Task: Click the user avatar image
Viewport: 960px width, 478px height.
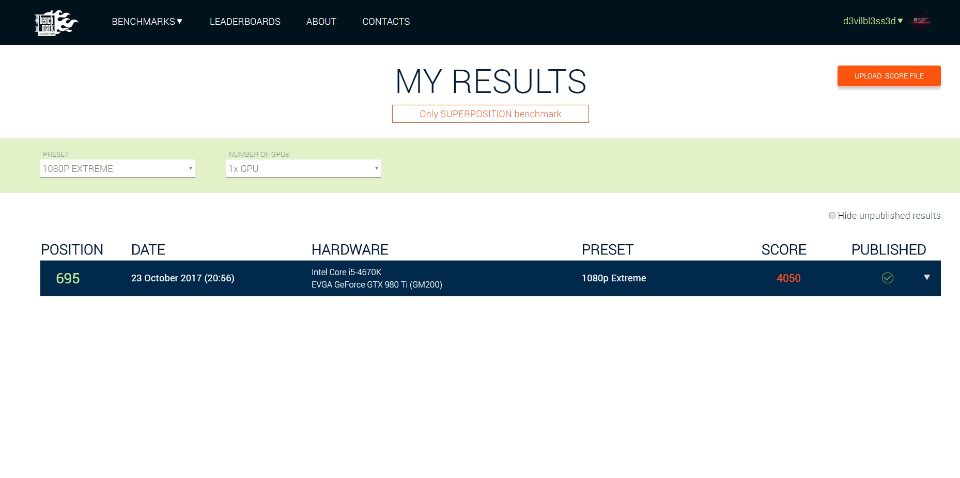Action: tap(921, 21)
